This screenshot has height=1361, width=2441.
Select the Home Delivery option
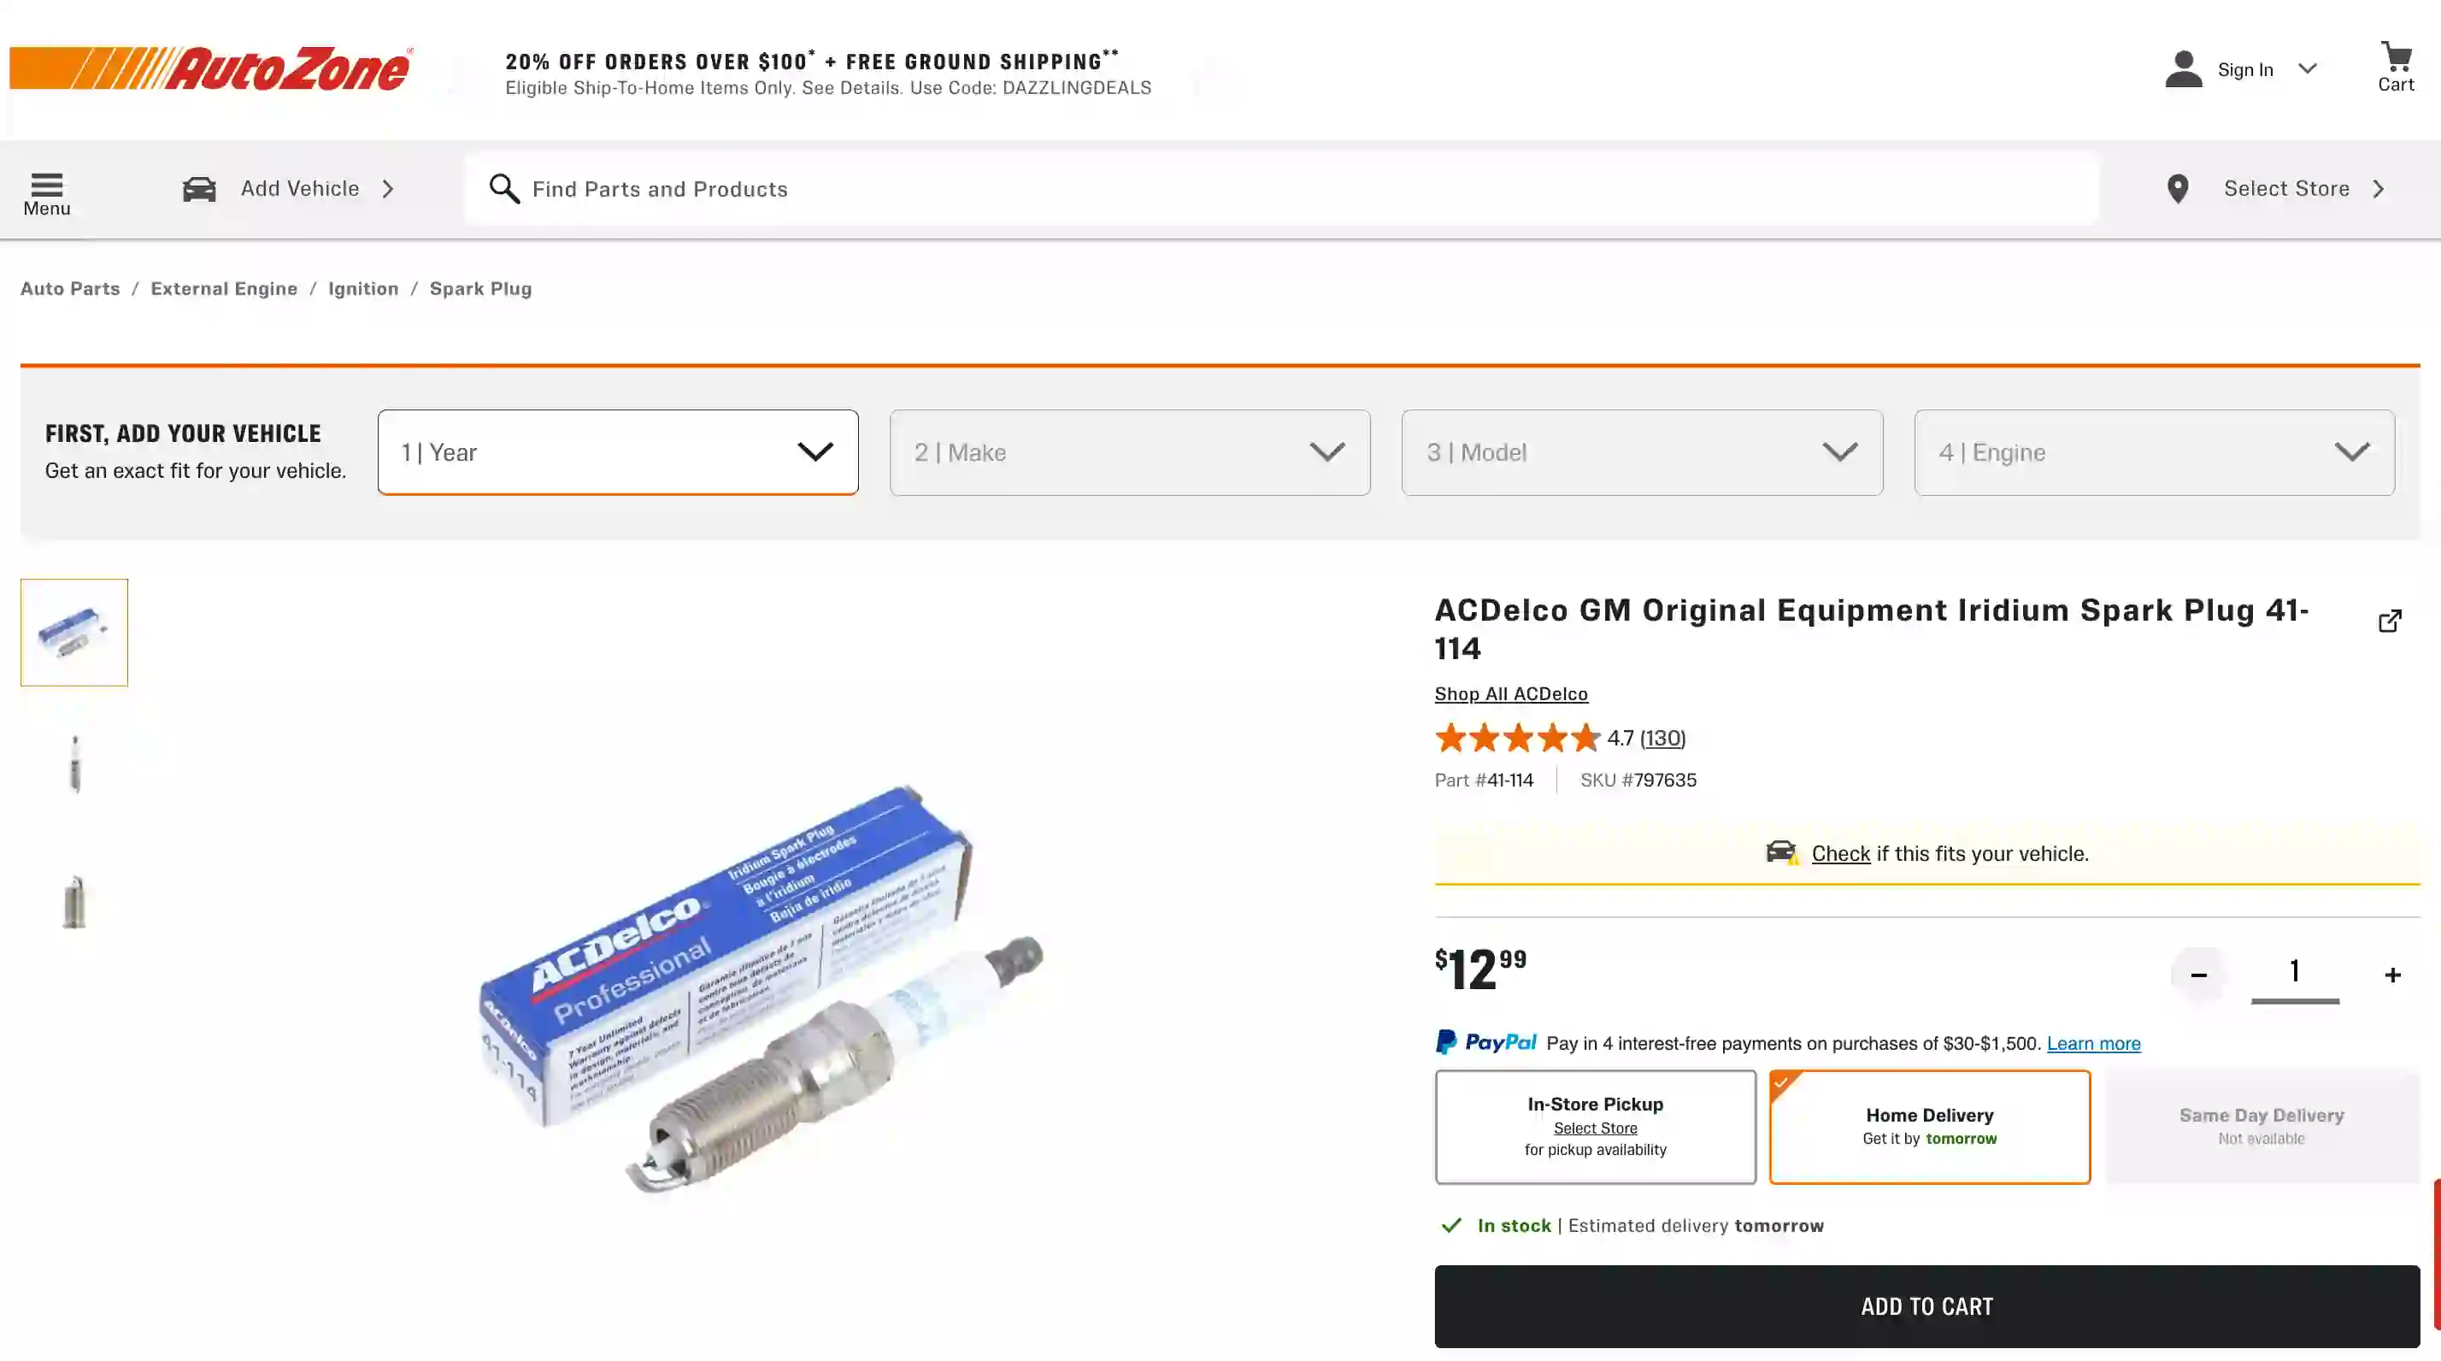tap(1928, 1126)
